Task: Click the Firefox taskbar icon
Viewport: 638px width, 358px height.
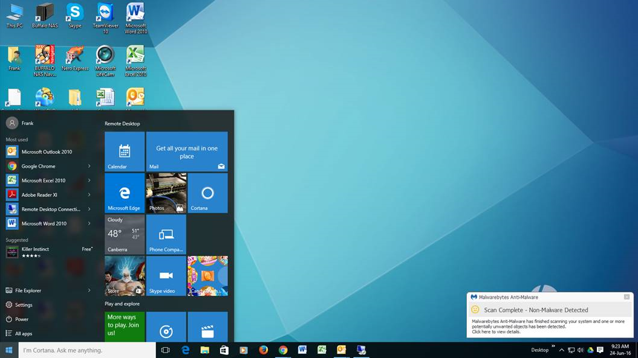Action: (263, 350)
